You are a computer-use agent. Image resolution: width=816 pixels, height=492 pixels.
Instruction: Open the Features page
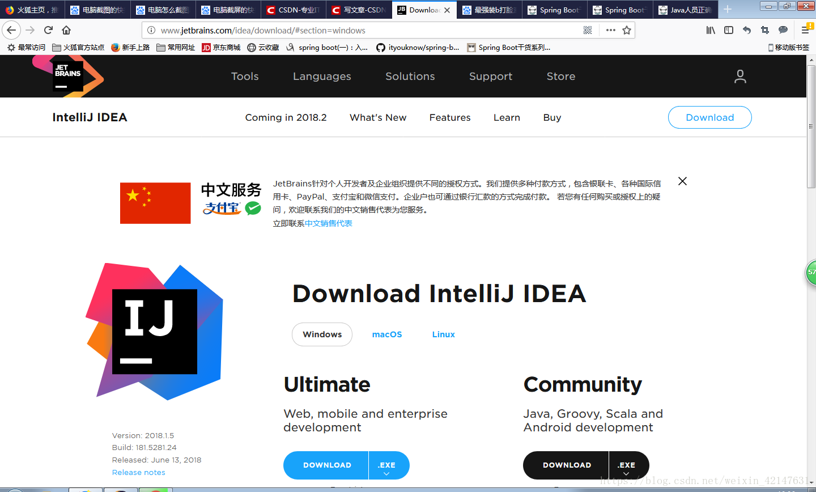pyautogui.click(x=450, y=117)
